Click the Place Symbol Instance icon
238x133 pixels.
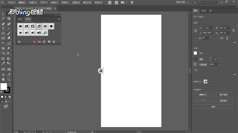click(x=34, y=42)
